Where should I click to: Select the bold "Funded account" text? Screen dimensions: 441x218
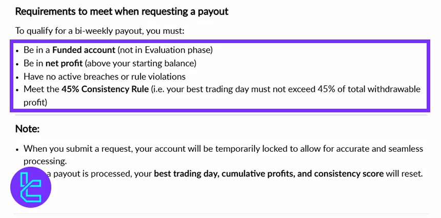[84, 50]
